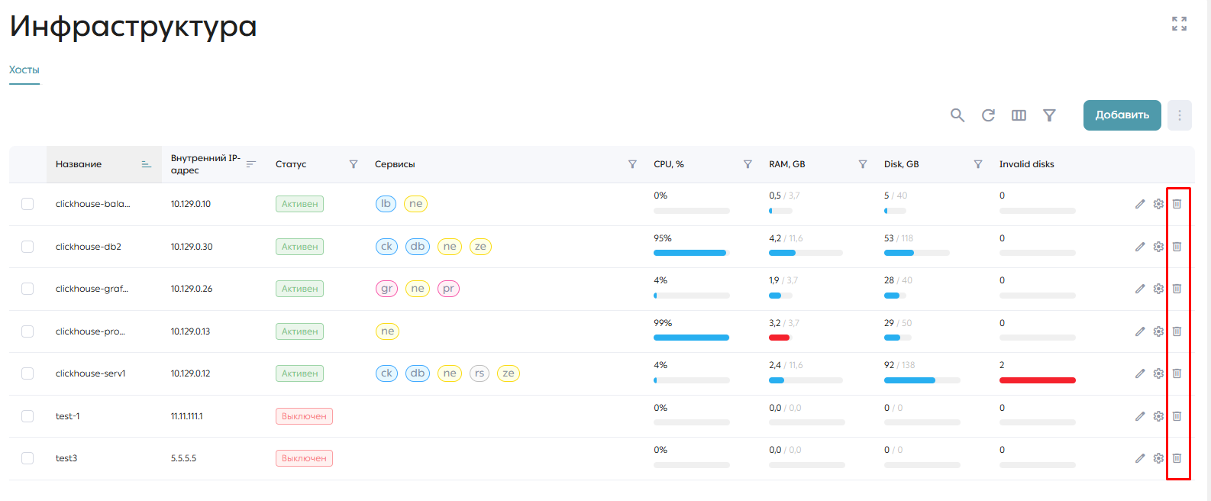Sort by the Название column header

[x=79, y=164]
